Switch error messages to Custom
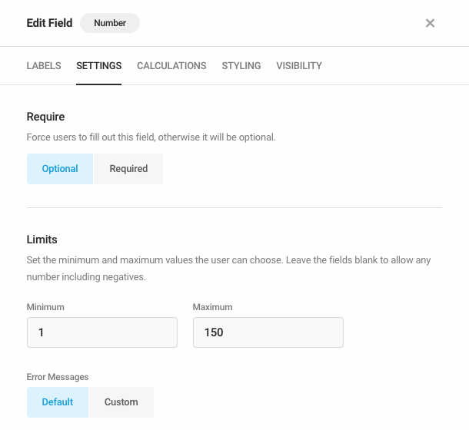 click(121, 402)
